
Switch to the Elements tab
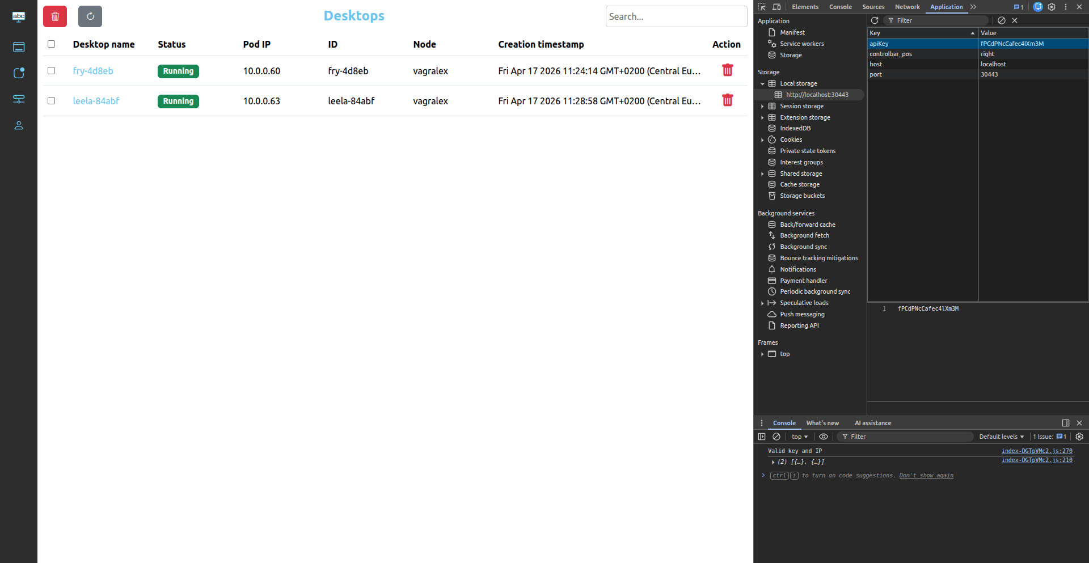[x=805, y=7]
